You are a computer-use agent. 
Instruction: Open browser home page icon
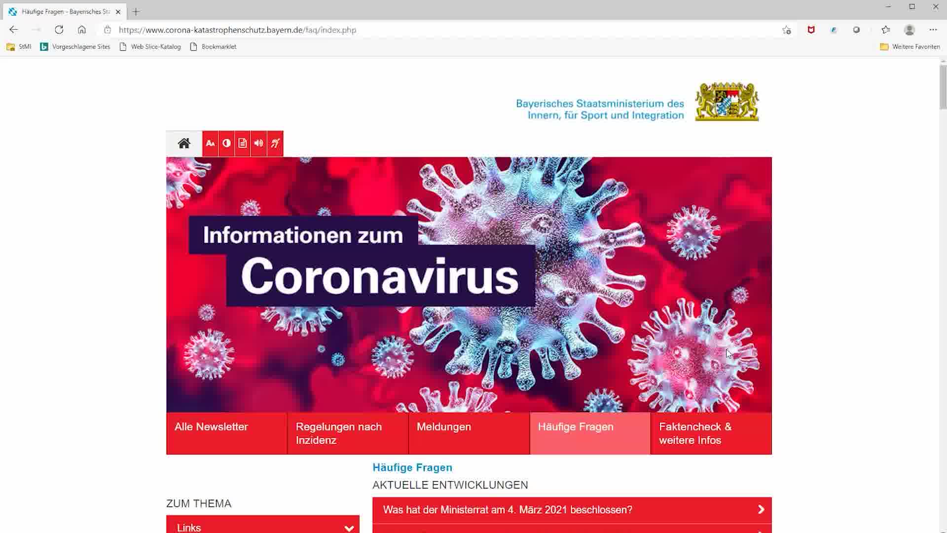(82, 30)
